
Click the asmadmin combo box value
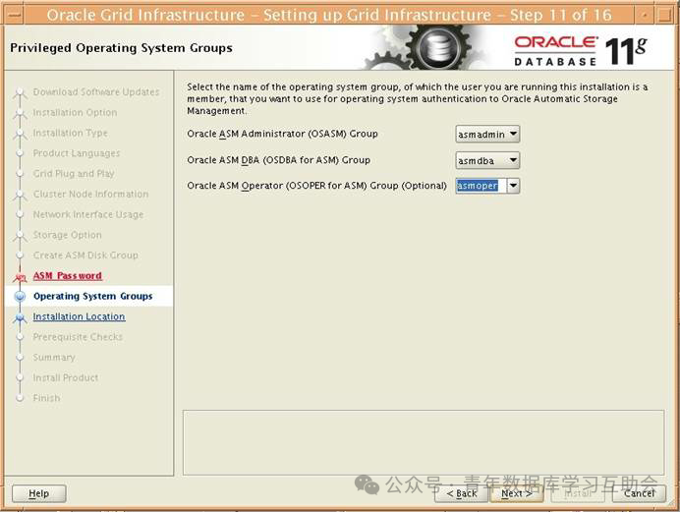[x=482, y=135]
